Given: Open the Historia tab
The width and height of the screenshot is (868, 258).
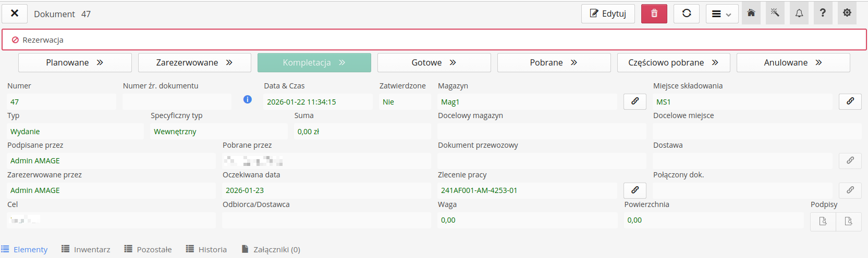Looking at the screenshot, I should coord(206,250).
